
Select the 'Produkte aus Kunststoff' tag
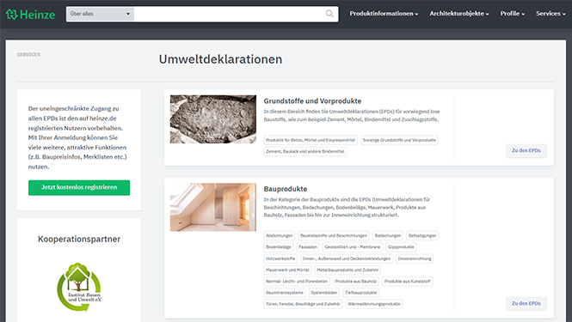[x=408, y=281]
